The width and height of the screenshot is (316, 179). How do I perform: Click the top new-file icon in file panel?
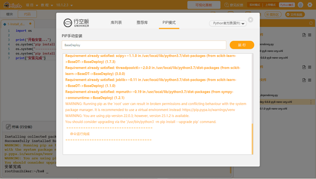(304, 35)
